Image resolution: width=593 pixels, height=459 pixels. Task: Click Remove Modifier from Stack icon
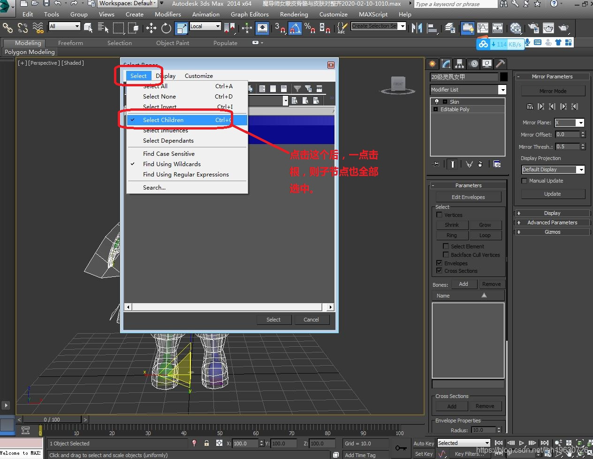480,164
